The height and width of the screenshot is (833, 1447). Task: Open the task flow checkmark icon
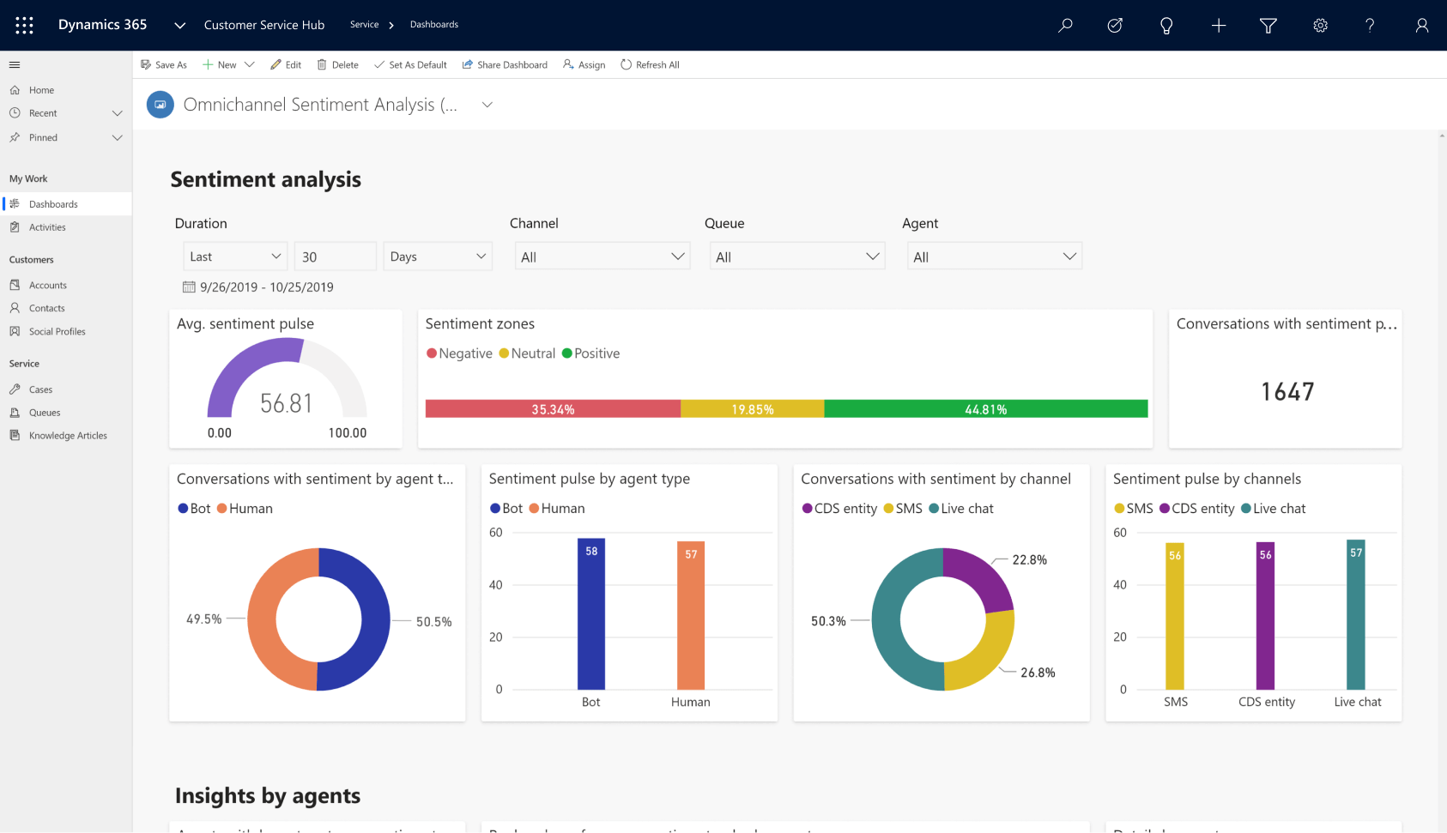[x=1115, y=25]
